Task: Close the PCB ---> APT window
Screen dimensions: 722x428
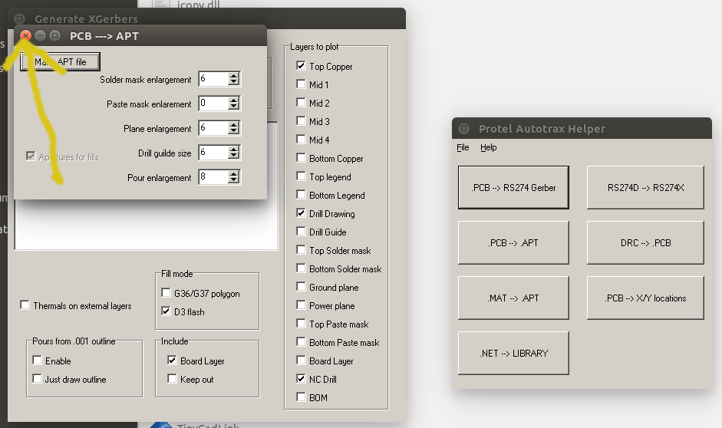Action: tap(26, 35)
